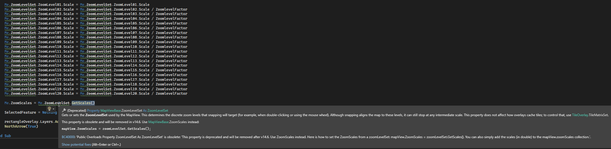Image resolution: width=611 pixels, height=149 pixels.
Task: Open the Show potential fixes link
Action: 76,145
